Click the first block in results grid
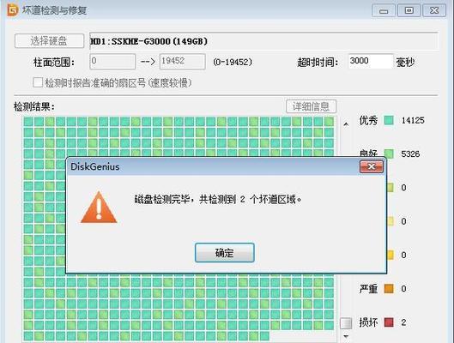454x343 pixels. (x=28, y=122)
